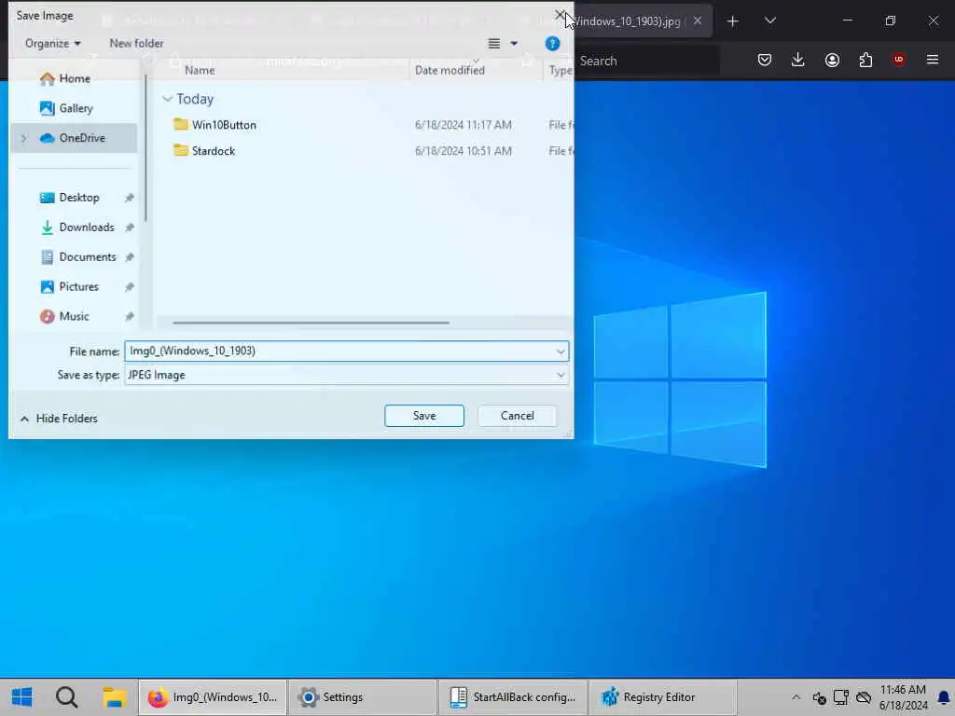Sort files by Type column

click(559, 71)
